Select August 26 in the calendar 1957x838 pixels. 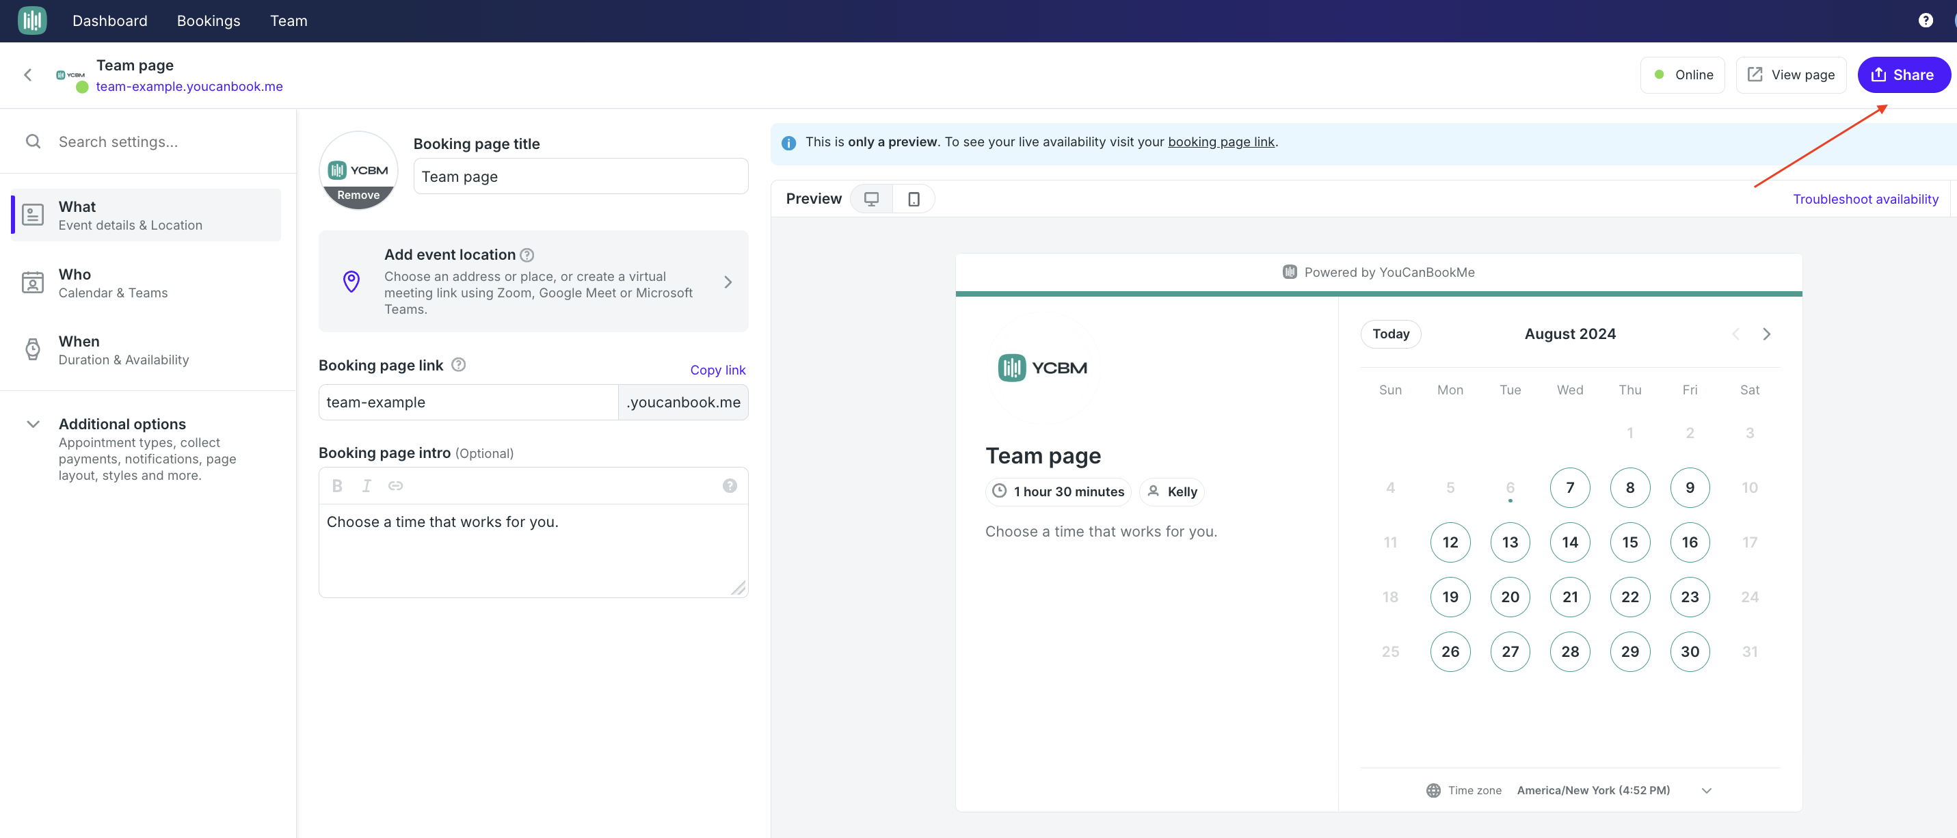[1450, 652]
